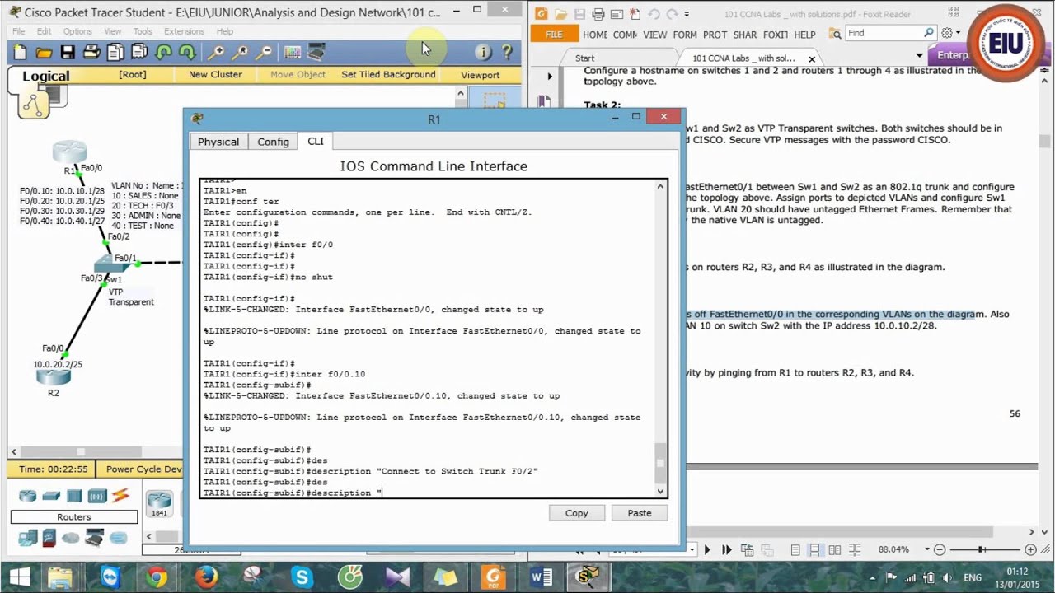The image size is (1055, 593).
Task: Choose the Connections lightning category
Action: pyautogui.click(x=120, y=496)
